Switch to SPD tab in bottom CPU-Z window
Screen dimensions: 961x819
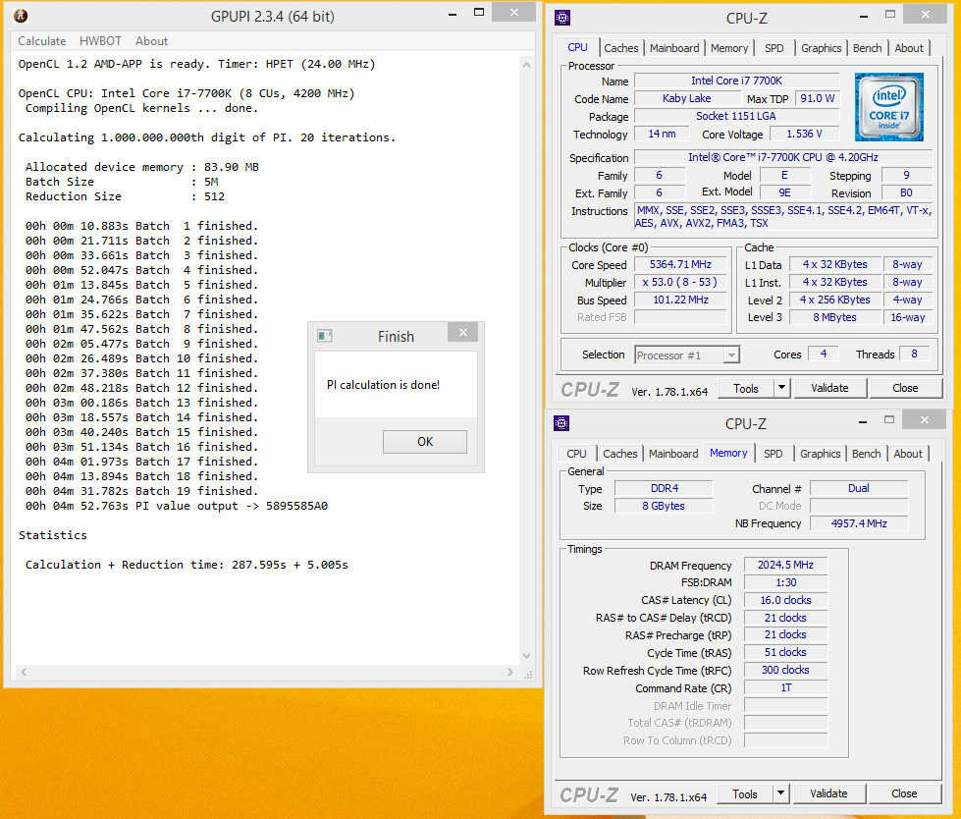[773, 454]
